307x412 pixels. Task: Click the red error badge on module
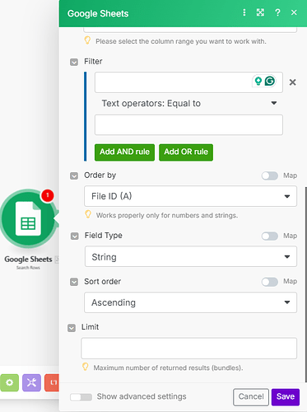48,195
